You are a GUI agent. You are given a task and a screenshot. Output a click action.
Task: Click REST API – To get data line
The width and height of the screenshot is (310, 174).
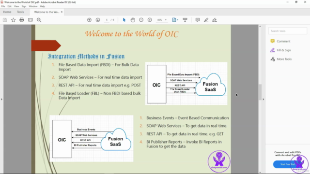[x=185, y=134]
